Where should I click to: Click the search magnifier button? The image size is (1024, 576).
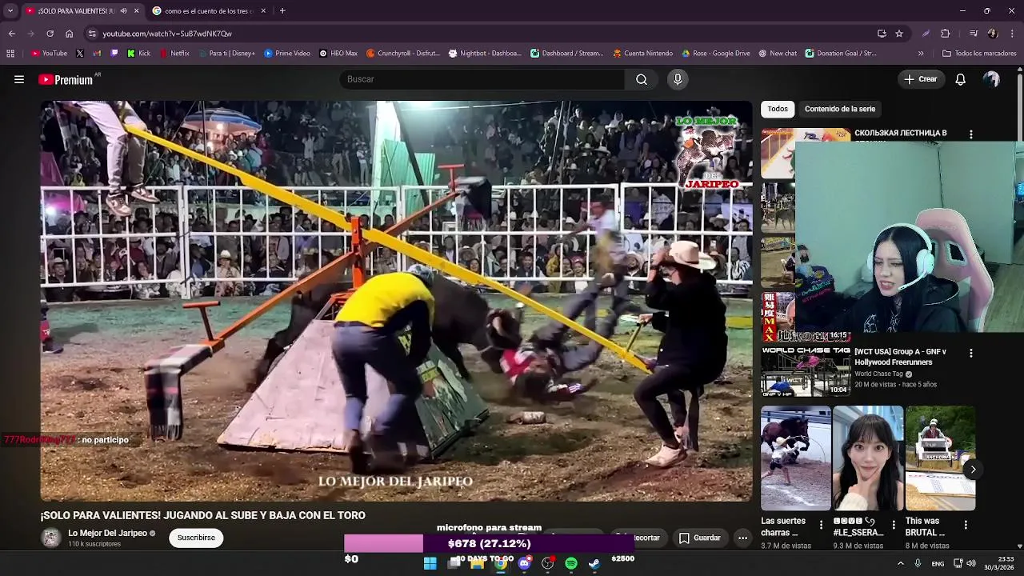click(642, 79)
